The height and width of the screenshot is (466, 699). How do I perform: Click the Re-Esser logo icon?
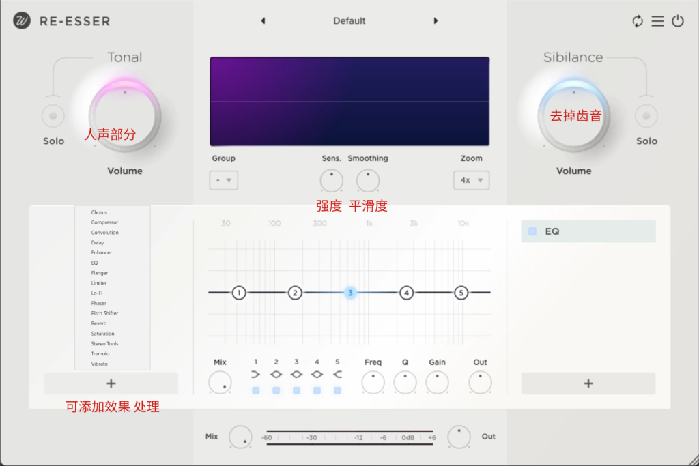(x=22, y=20)
